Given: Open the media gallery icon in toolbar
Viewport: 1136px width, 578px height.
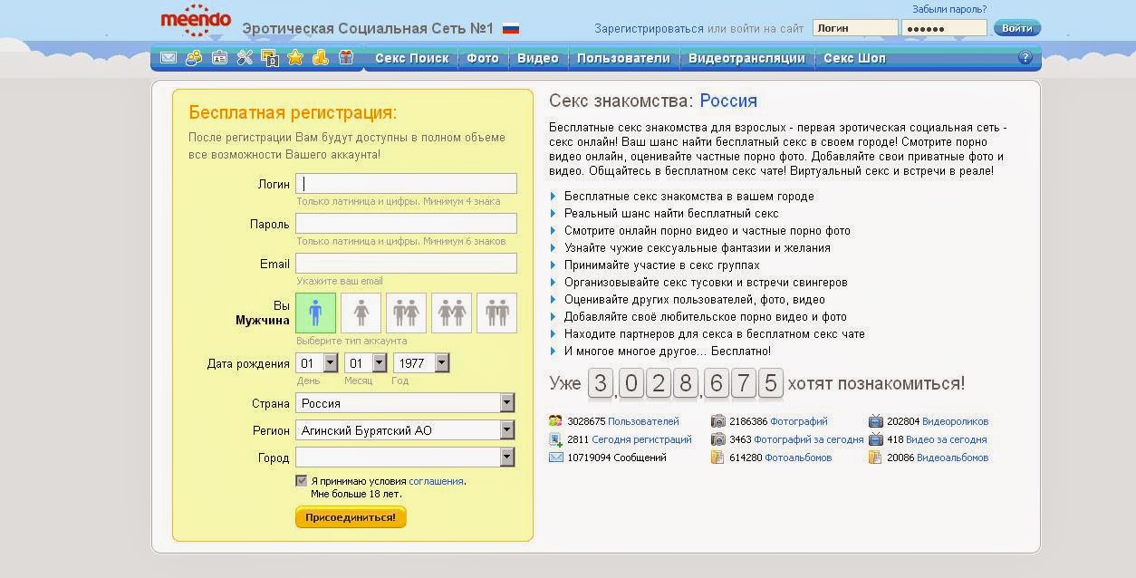Looking at the screenshot, I should 270,58.
